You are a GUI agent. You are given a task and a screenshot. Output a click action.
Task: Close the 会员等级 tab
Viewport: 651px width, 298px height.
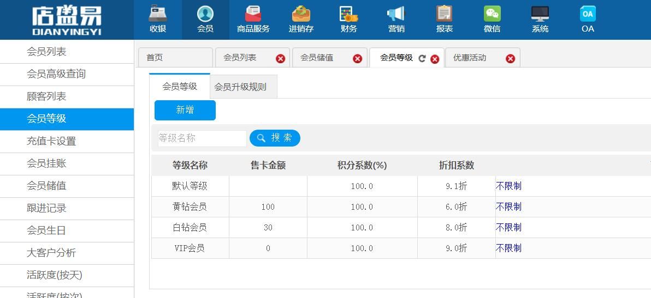[x=435, y=59]
